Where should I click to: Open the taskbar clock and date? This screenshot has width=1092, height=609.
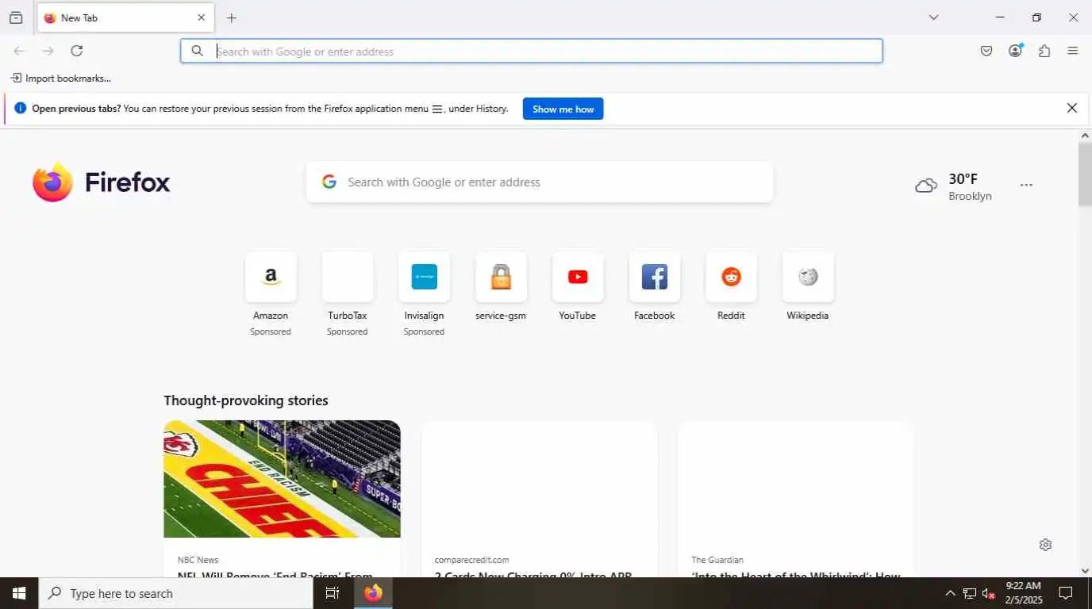point(1023,593)
